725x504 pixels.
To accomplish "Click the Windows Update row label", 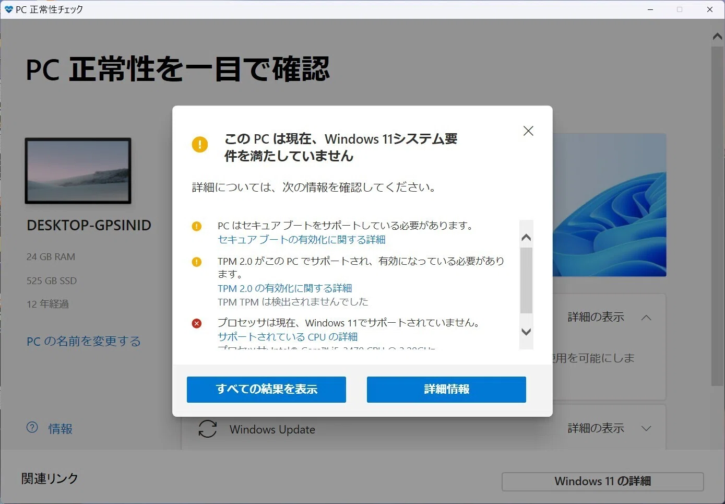I will click(272, 429).
